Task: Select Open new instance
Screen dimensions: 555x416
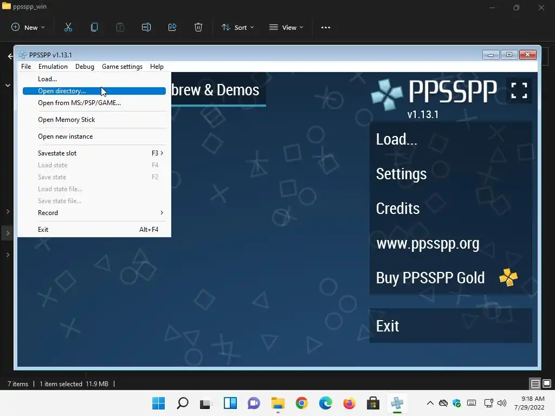Action: 94,136
